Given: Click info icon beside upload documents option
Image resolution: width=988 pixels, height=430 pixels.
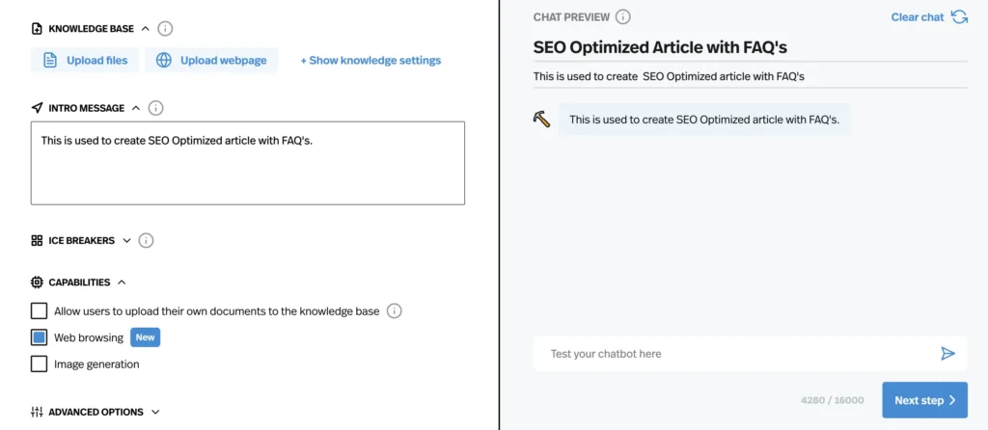Looking at the screenshot, I should click(x=395, y=311).
